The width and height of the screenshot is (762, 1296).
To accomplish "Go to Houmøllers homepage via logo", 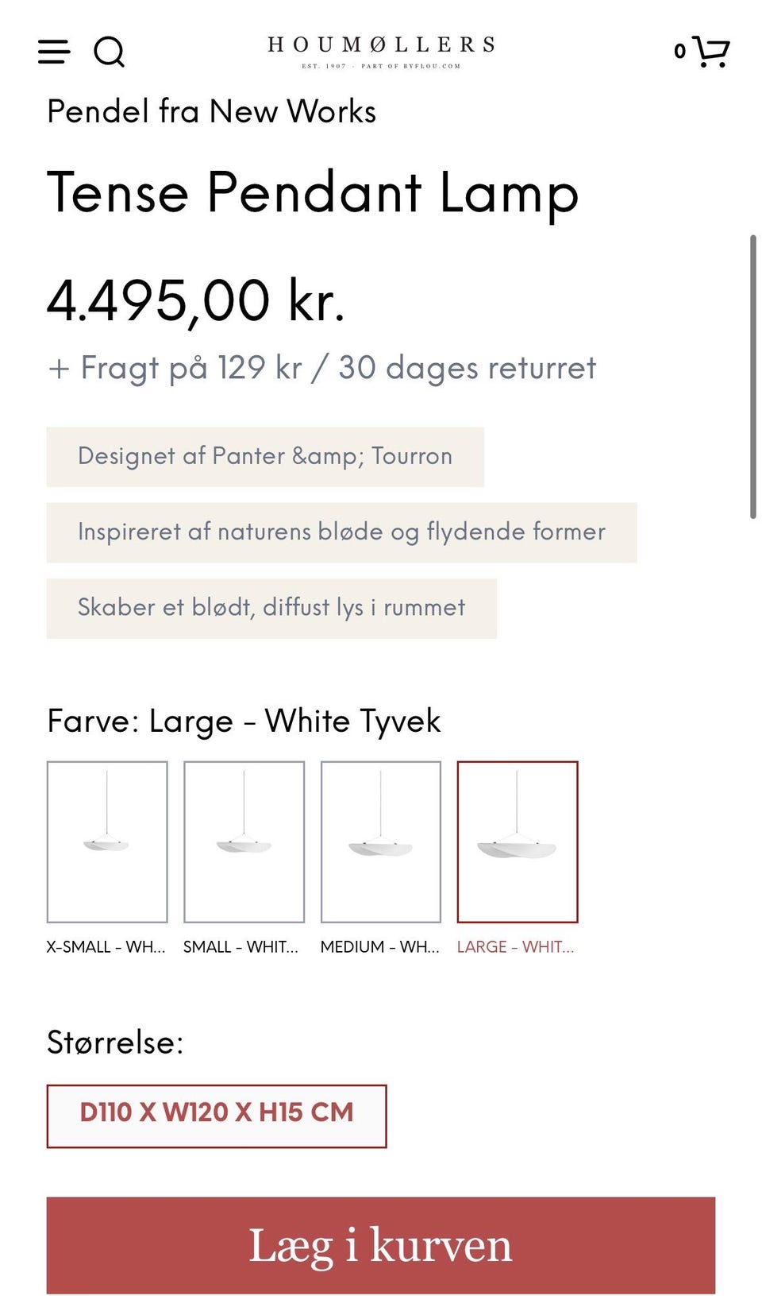I will tap(381, 51).
